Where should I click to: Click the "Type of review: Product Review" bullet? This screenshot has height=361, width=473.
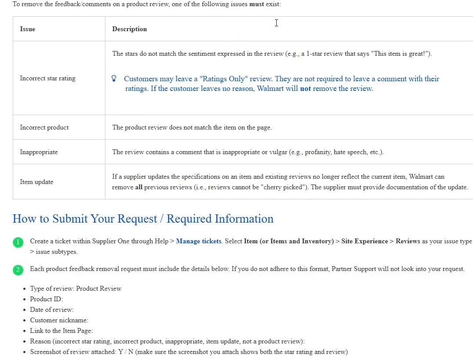click(x=76, y=289)
